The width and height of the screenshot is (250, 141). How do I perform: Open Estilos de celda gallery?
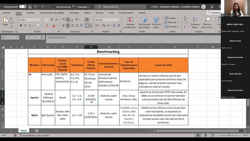coord(156,23)
